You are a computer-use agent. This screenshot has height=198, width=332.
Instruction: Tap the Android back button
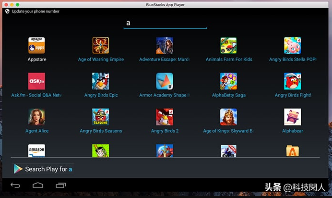point(15,186)
